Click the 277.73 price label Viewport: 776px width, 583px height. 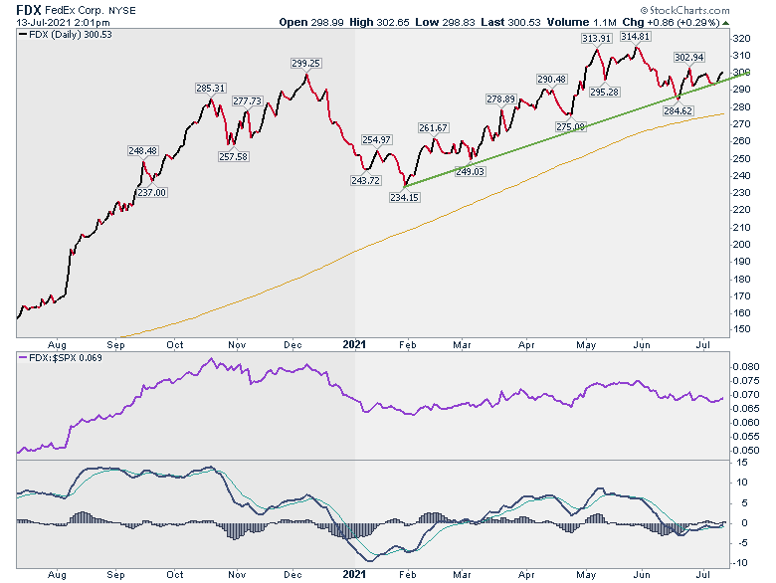(x=247, y=100)
